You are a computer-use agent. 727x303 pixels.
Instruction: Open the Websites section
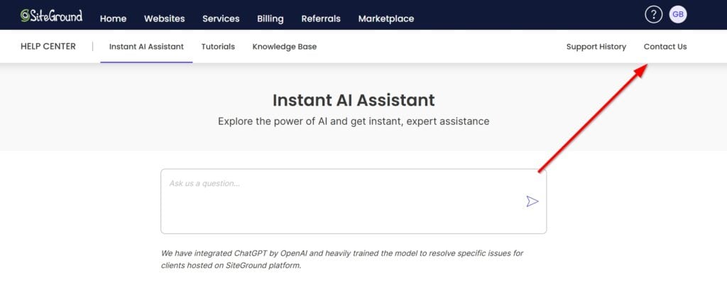tap(164, 18)
